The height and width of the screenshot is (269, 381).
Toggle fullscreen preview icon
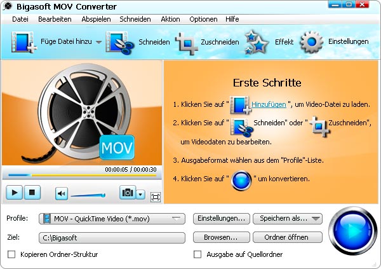click(x=156, y=197)
